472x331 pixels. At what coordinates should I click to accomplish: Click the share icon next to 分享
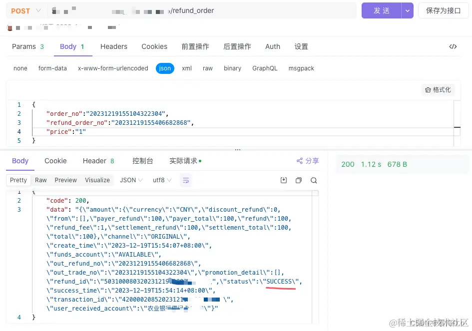300,161
